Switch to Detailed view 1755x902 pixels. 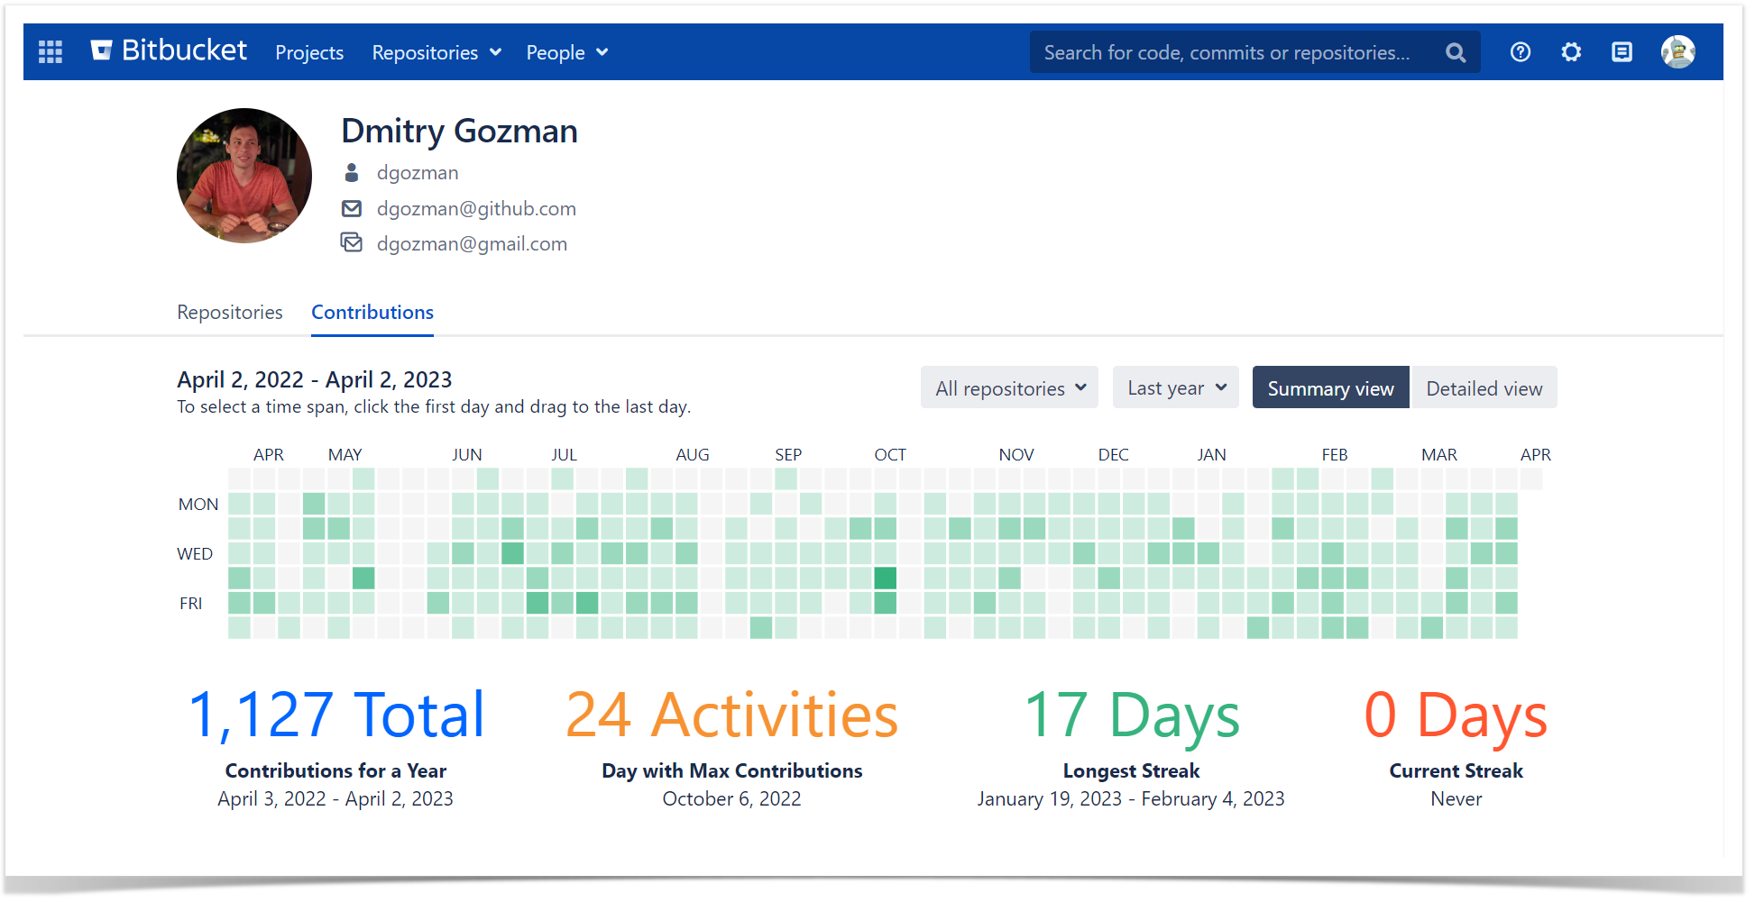tap(1484, 388)
